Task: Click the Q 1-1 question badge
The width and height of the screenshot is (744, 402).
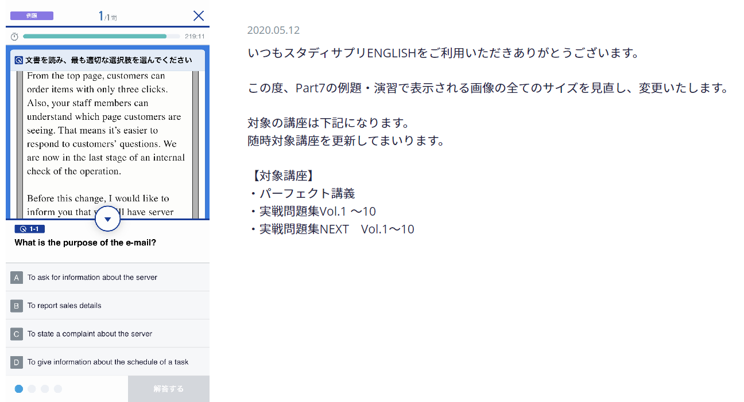Action: point(29,229)
